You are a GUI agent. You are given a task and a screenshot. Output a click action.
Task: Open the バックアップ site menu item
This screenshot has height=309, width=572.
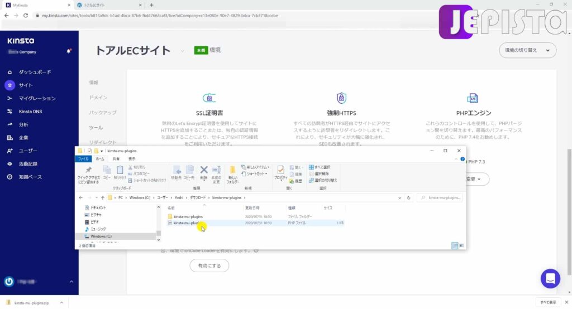point(103,113)
